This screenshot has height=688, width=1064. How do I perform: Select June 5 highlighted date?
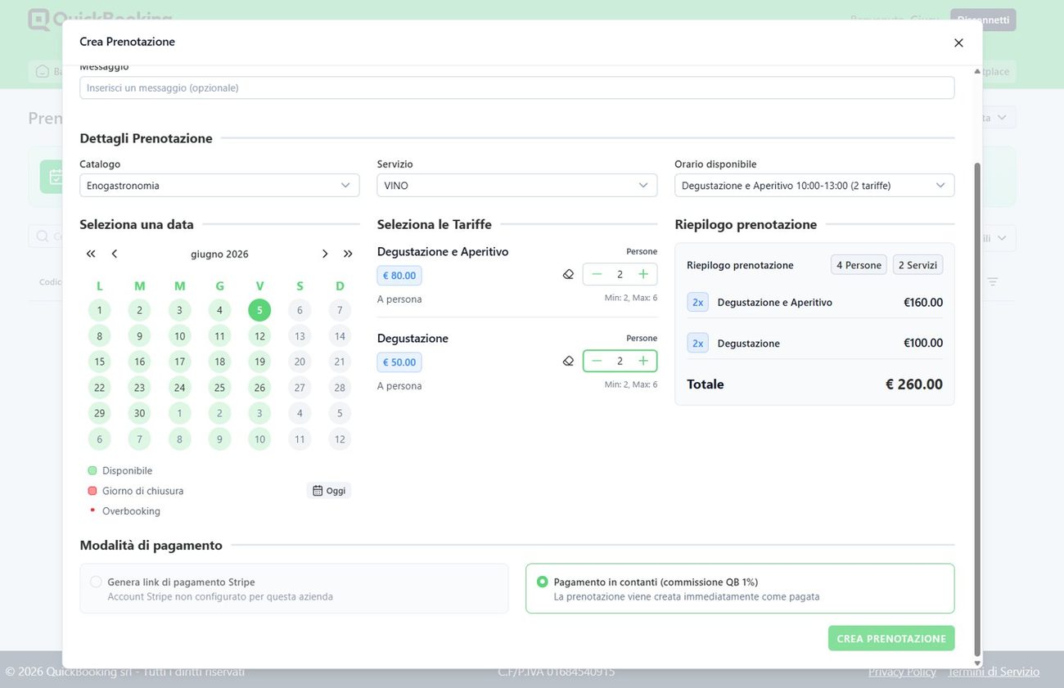point(259,310)
